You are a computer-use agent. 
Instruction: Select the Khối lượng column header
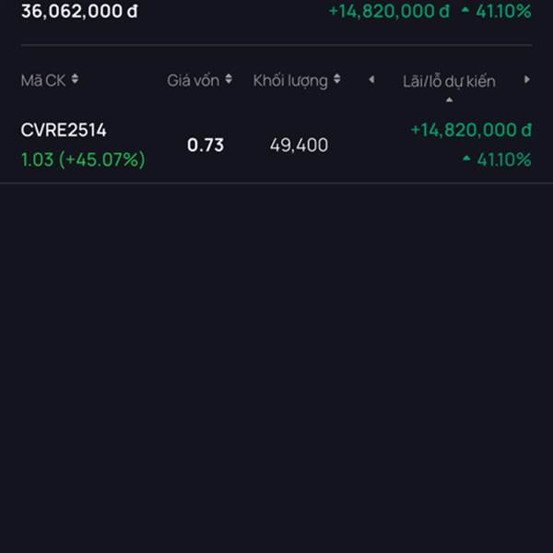click(290, 81)
